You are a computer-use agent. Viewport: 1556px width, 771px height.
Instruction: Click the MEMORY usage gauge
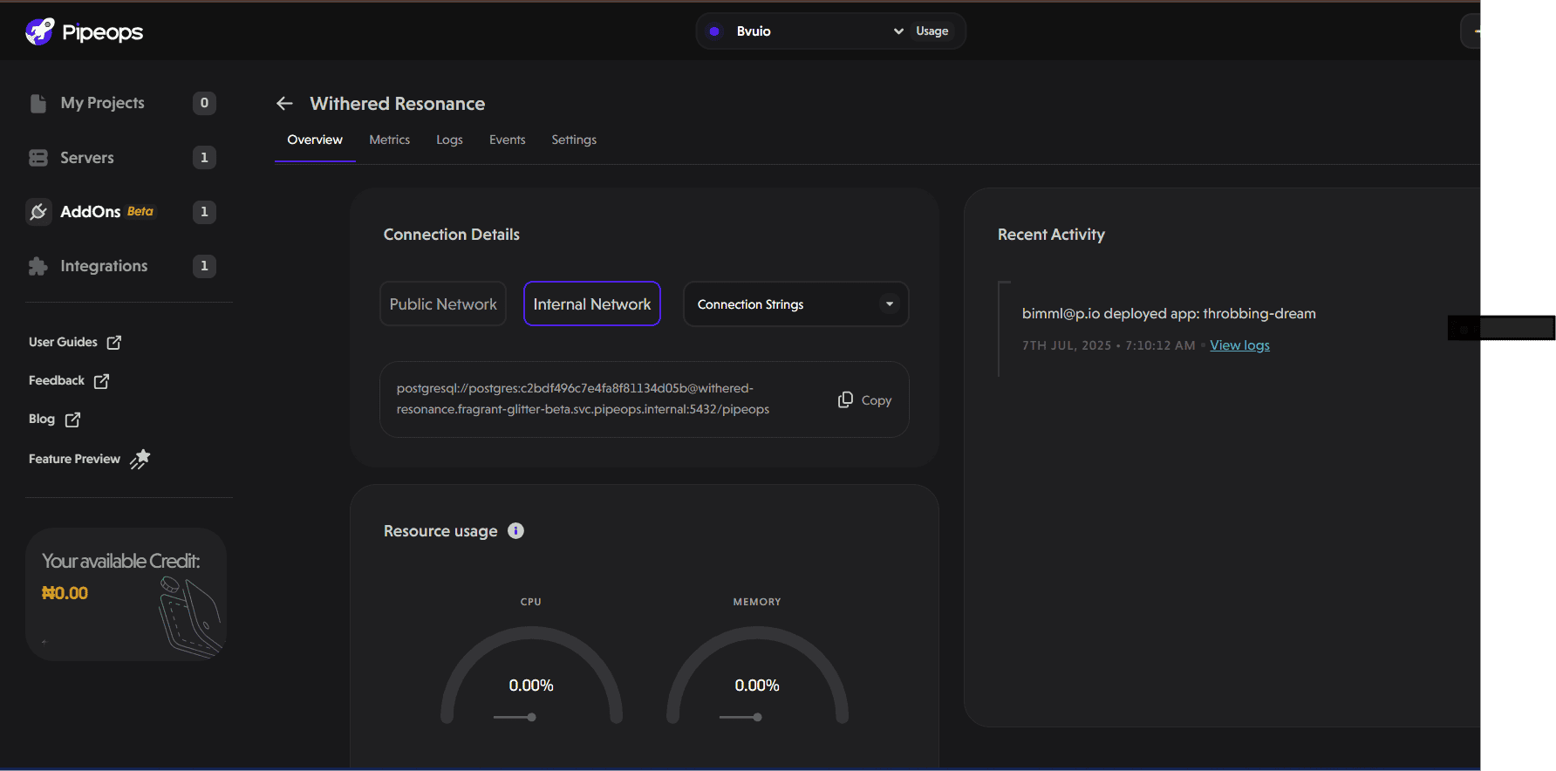[757, 674]
